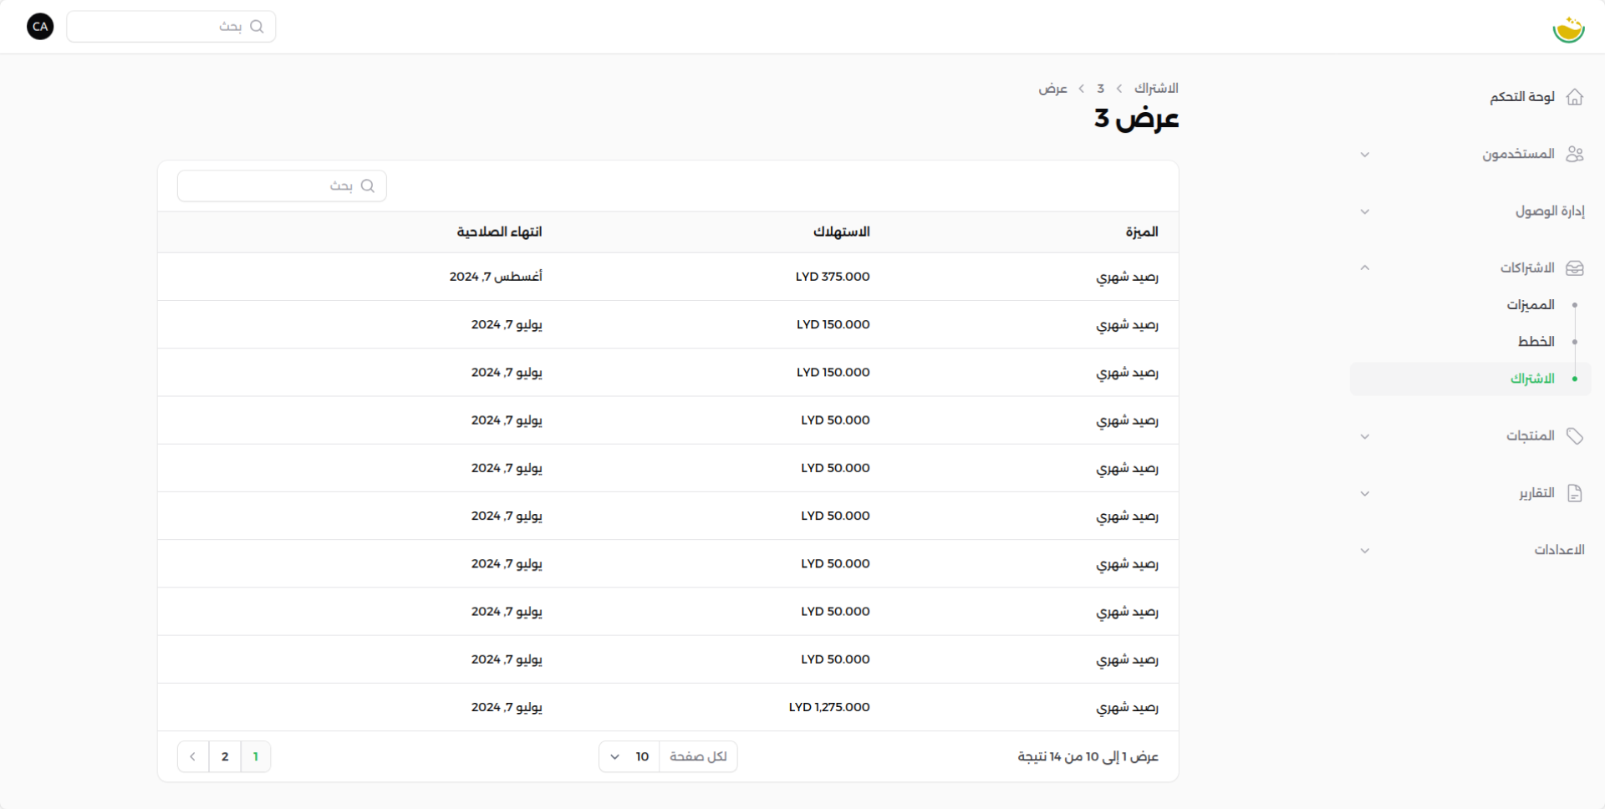The image size is (1605, 809).
Task: Click the top bar search magnifier icon
Action: [x=257, y=27]
